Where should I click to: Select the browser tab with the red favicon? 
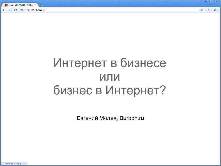pos(20,5)
